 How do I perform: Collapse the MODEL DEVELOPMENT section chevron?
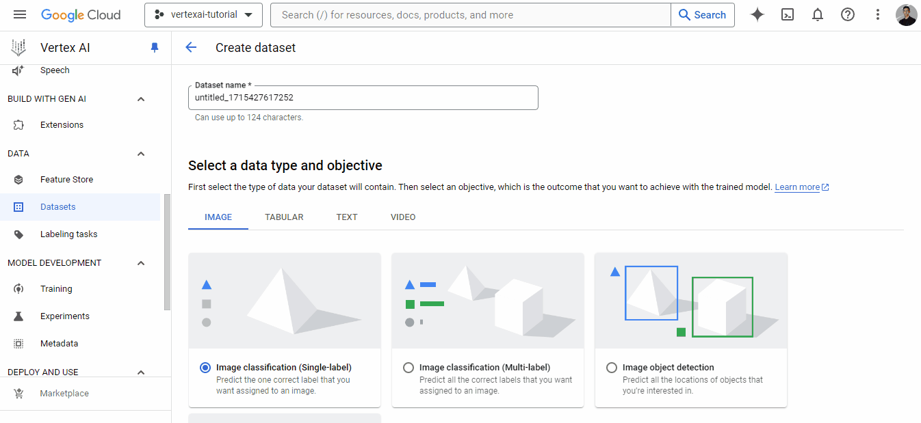[141, 263]
